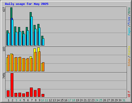
Task: Click day 31 on the x-axis
Action: click(124, 100)
